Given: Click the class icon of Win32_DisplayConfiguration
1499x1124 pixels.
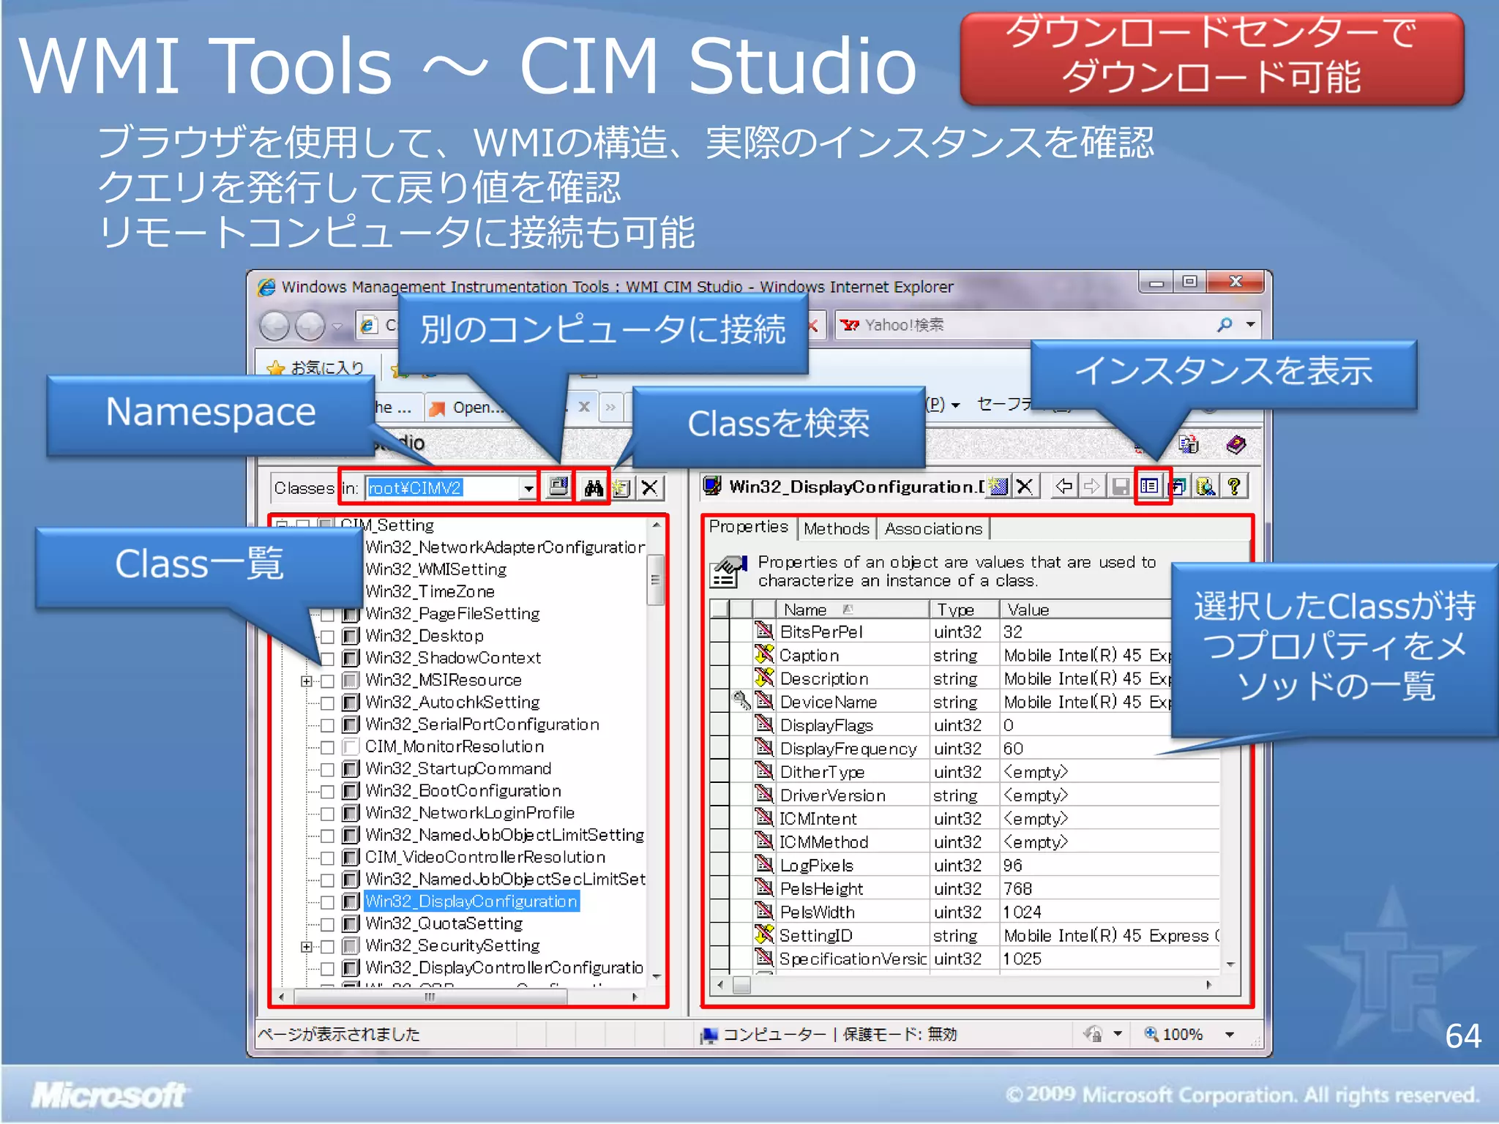Looking at the screenshot, I should (351, 901).
